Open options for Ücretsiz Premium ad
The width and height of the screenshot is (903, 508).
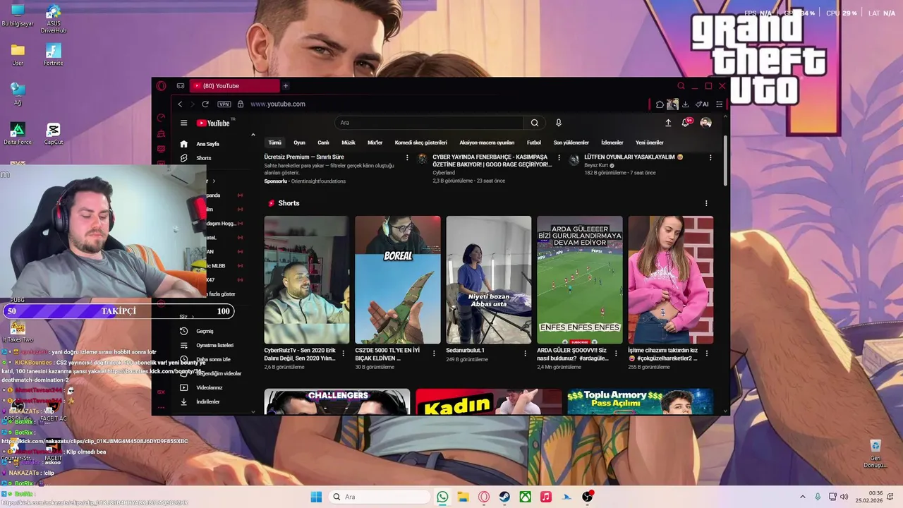click(407, 157)
